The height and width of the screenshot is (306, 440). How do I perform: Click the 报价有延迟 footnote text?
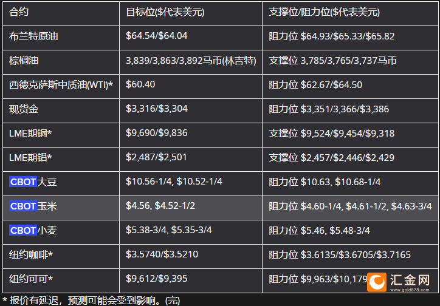91,301
